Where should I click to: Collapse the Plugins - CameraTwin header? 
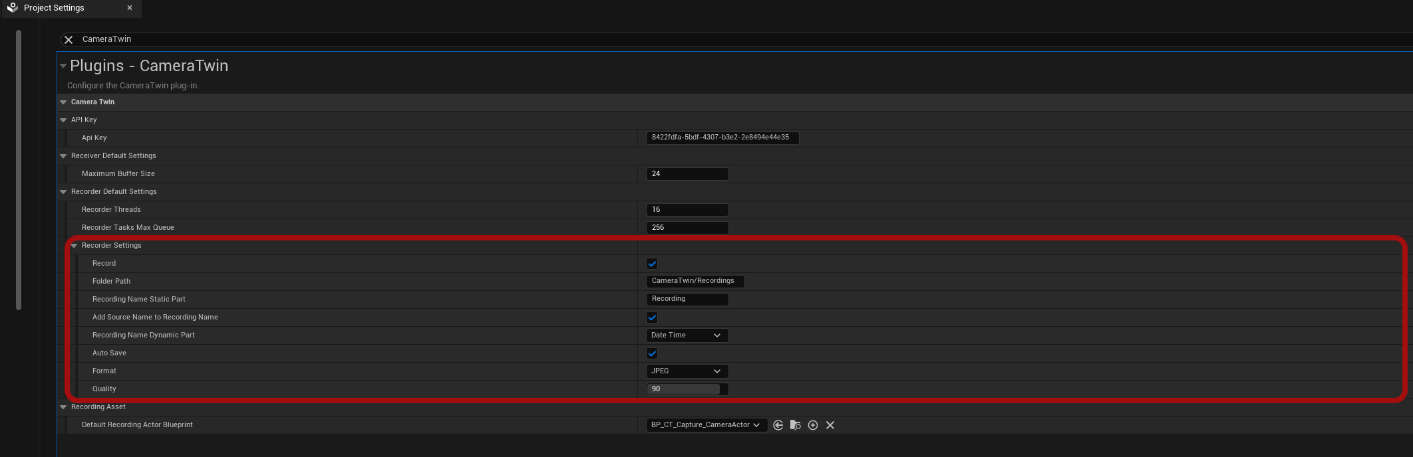[63, 66]
